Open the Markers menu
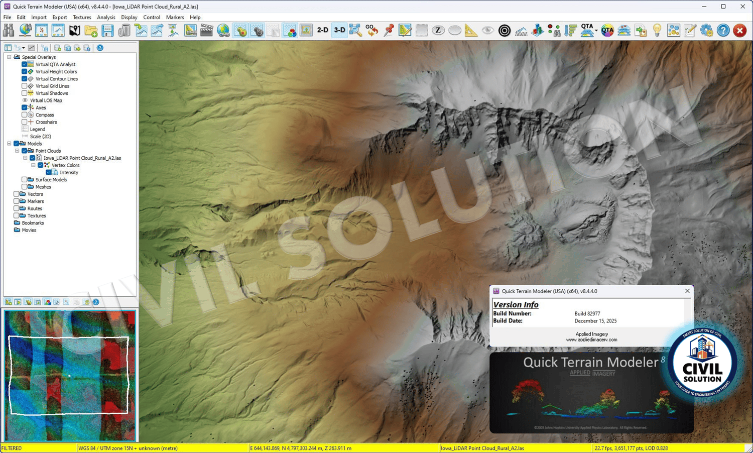Image resolution: width=753 pixels, height=453 pixels. 175,17
